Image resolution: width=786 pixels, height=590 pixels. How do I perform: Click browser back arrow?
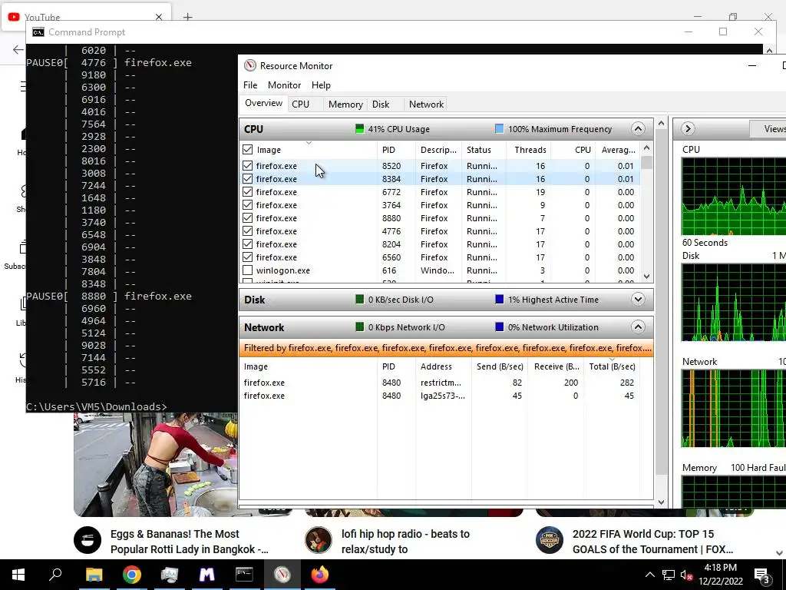pyautogui.click(x=18, y=50)
